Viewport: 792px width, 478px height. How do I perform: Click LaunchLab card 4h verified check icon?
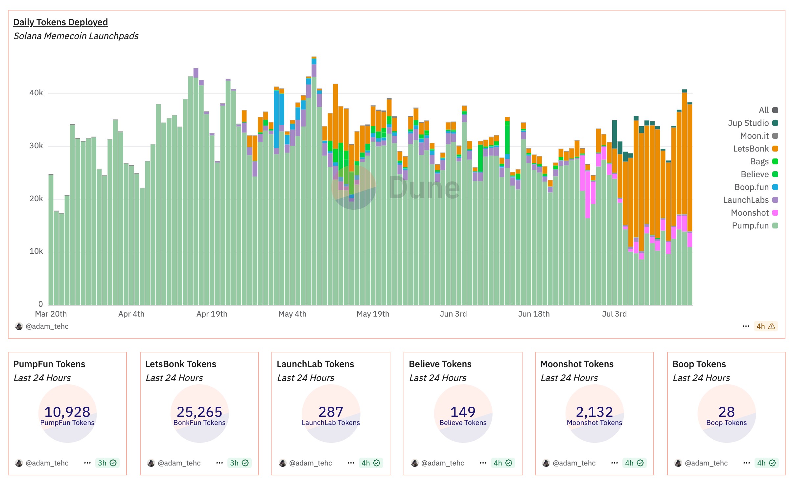(x=377, y=463)
